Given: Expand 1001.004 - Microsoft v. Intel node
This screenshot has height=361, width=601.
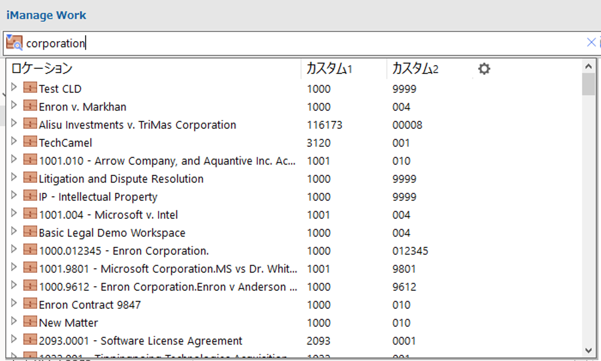Looking at the screenshot, I should pos(14,214).
